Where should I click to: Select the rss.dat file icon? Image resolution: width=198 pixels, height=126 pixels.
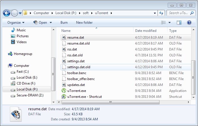coord(64,49)
